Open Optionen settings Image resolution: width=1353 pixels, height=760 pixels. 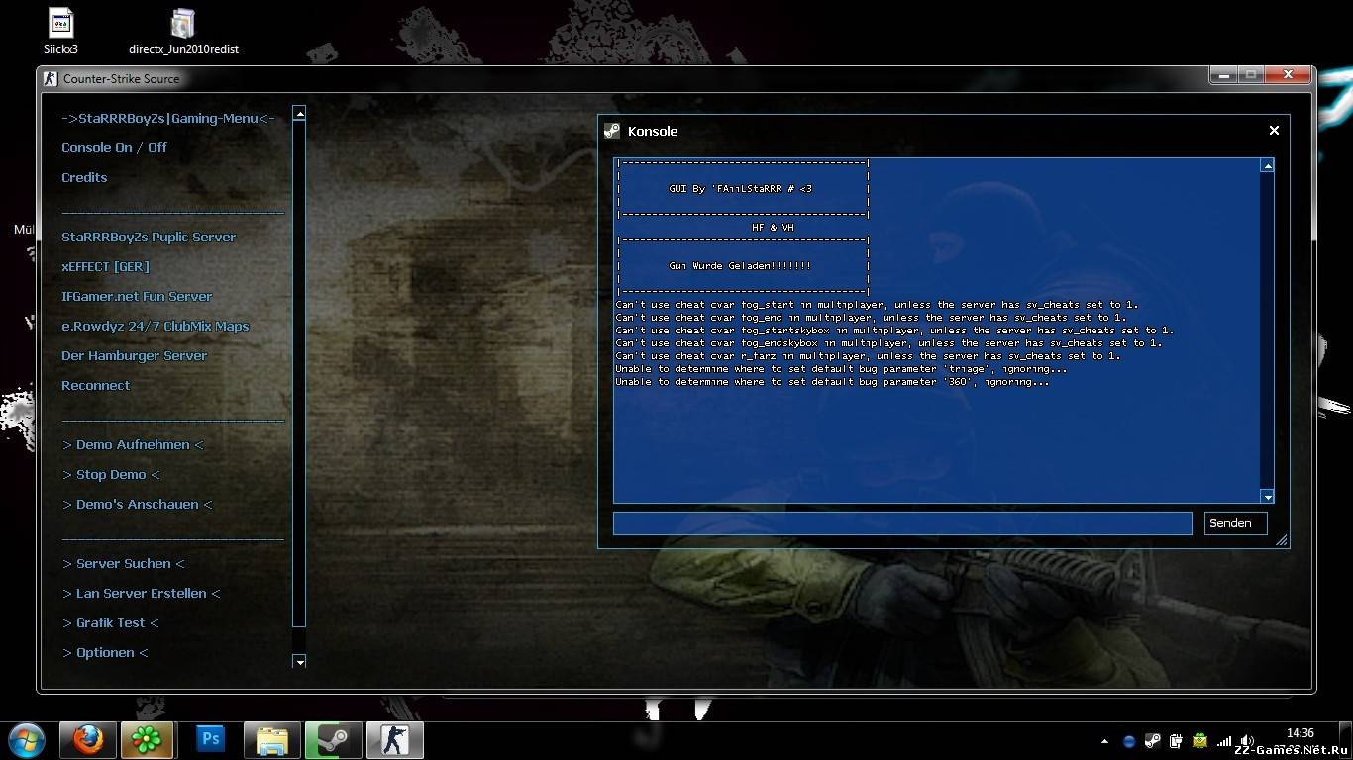pos(105,652)
